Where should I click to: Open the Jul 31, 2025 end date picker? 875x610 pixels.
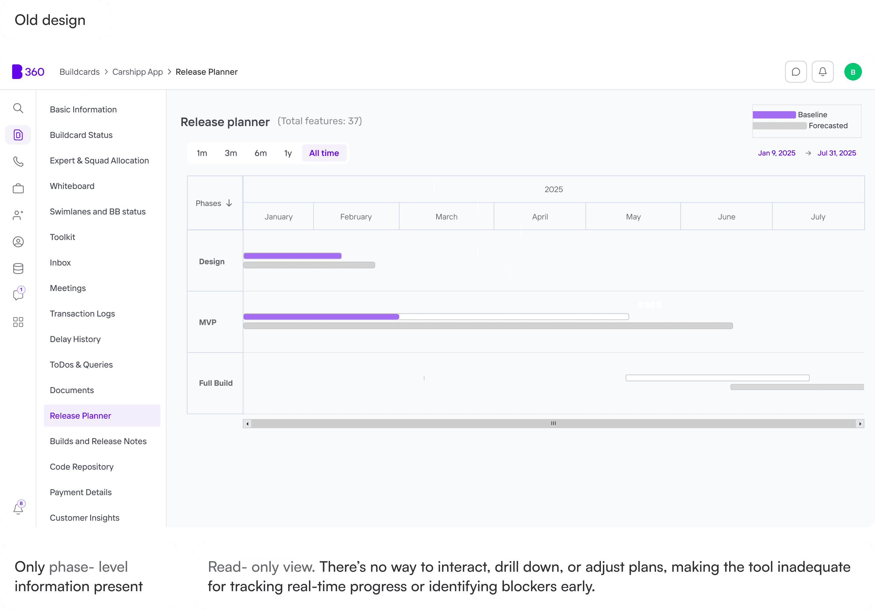click(x=836, y=153)
